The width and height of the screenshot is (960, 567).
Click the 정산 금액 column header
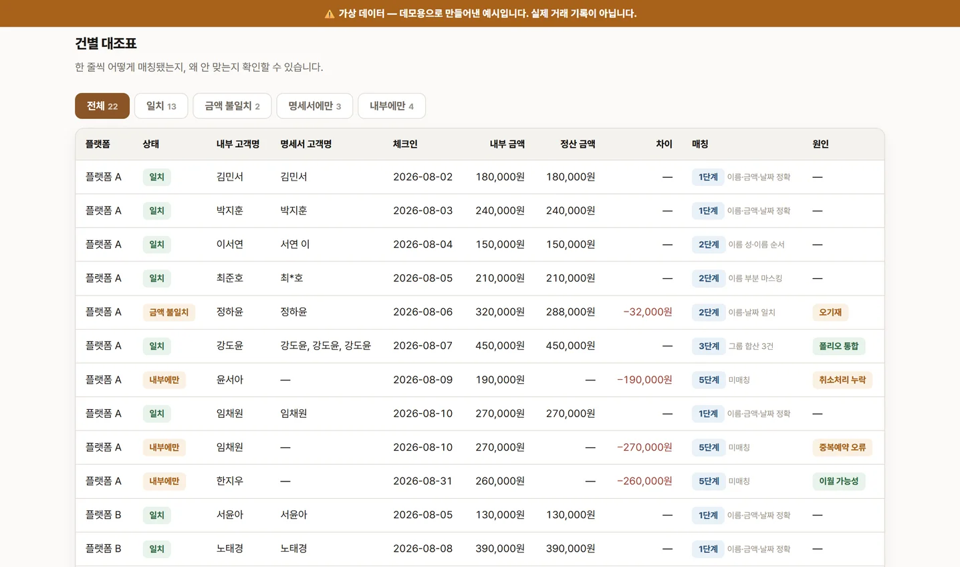pos(578,144)
